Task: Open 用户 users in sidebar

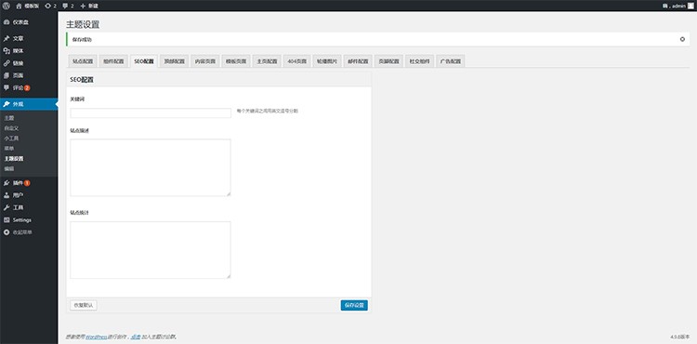Action: coord(29,195)
